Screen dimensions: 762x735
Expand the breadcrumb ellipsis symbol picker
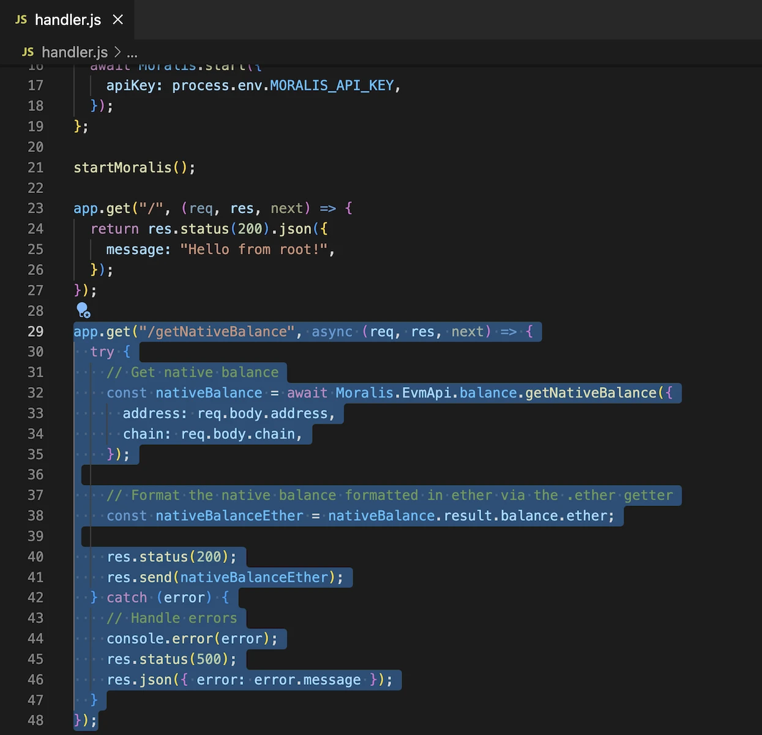point(132,53)
